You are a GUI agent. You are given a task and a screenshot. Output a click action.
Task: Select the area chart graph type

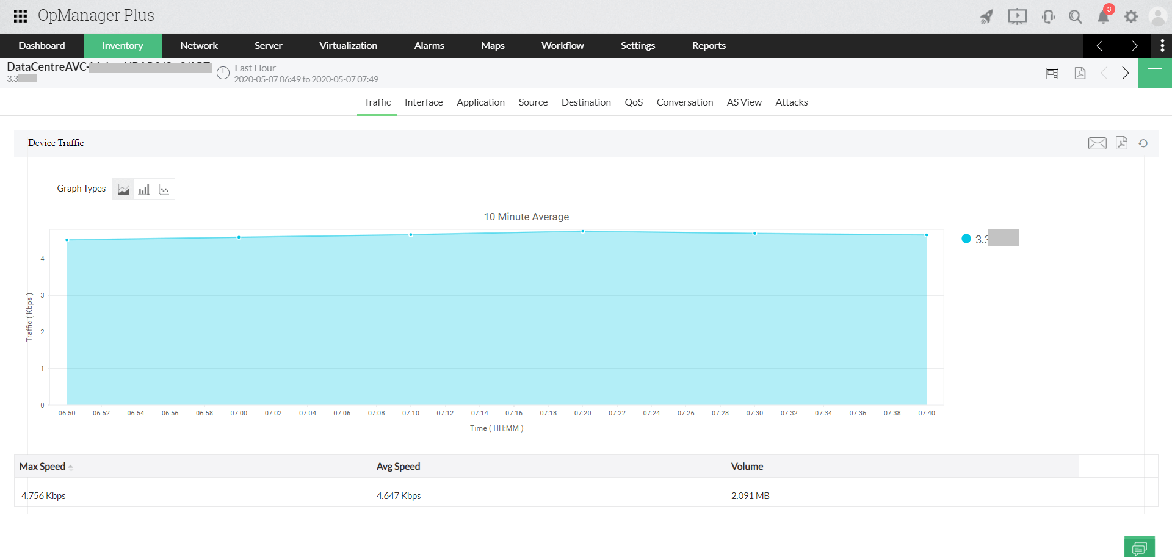coord(123,189)
